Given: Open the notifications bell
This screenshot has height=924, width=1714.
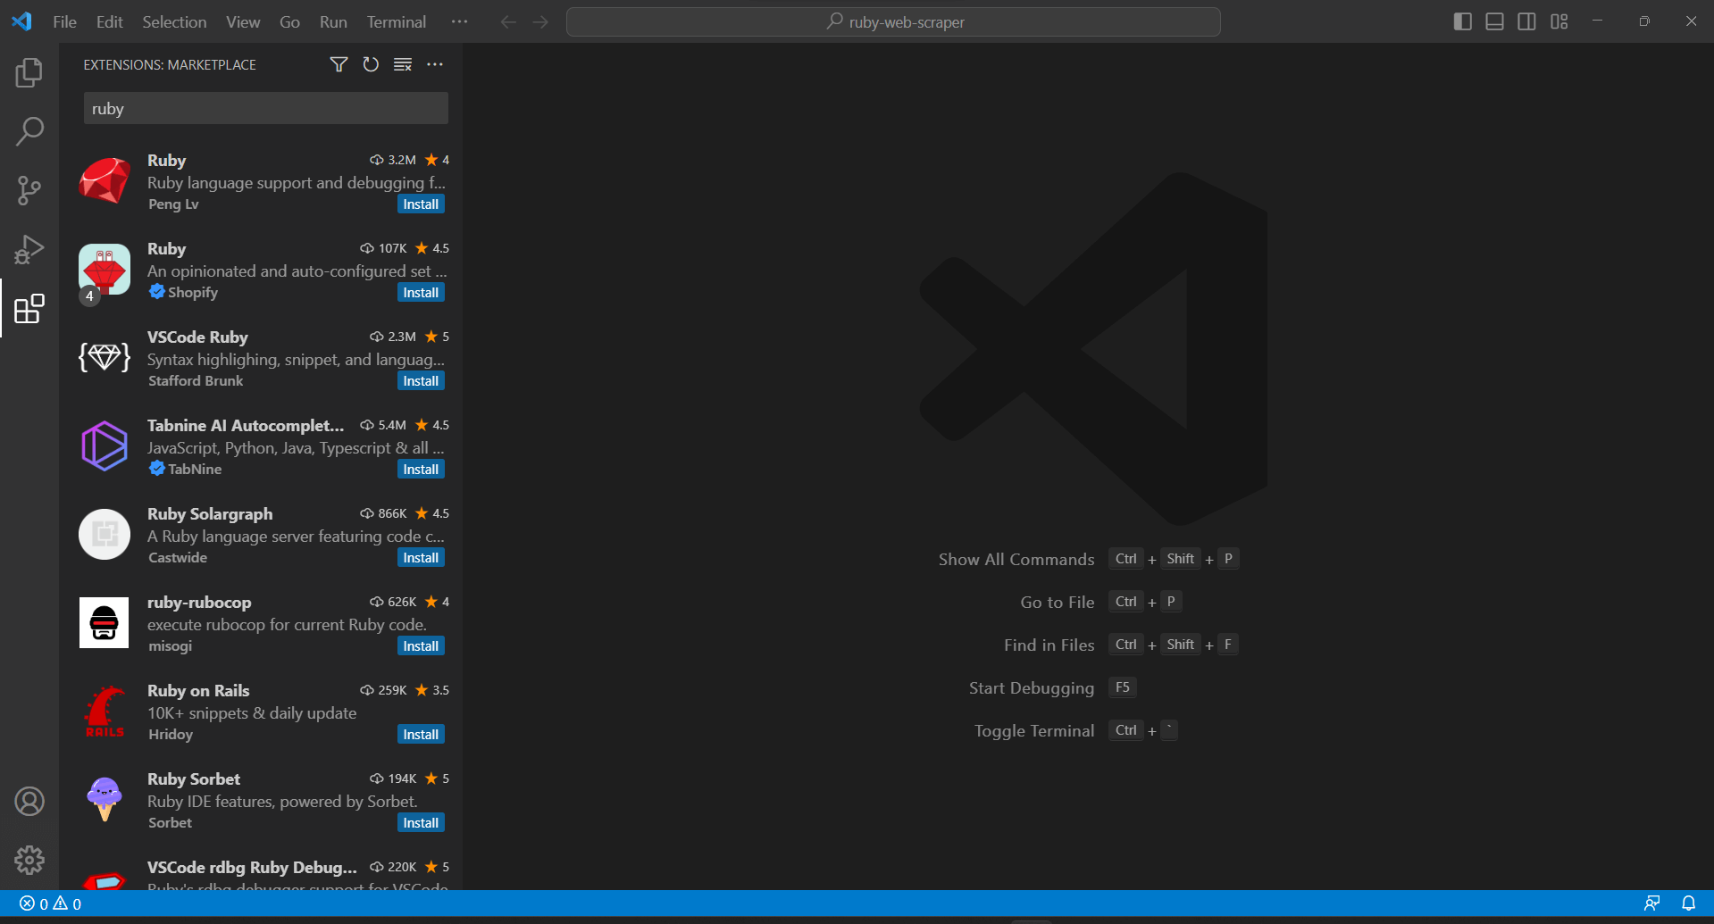Looking at the screenshot, I should pyautogui.click(x=1688, y=903).
